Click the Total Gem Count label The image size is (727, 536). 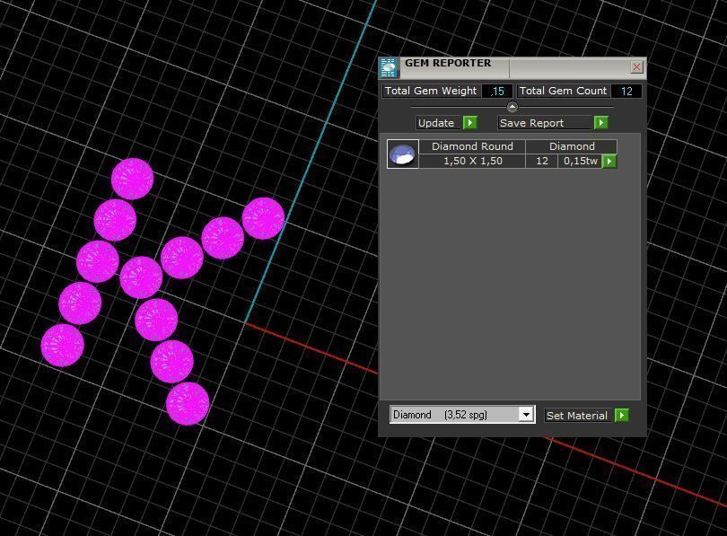click(563, 91)
